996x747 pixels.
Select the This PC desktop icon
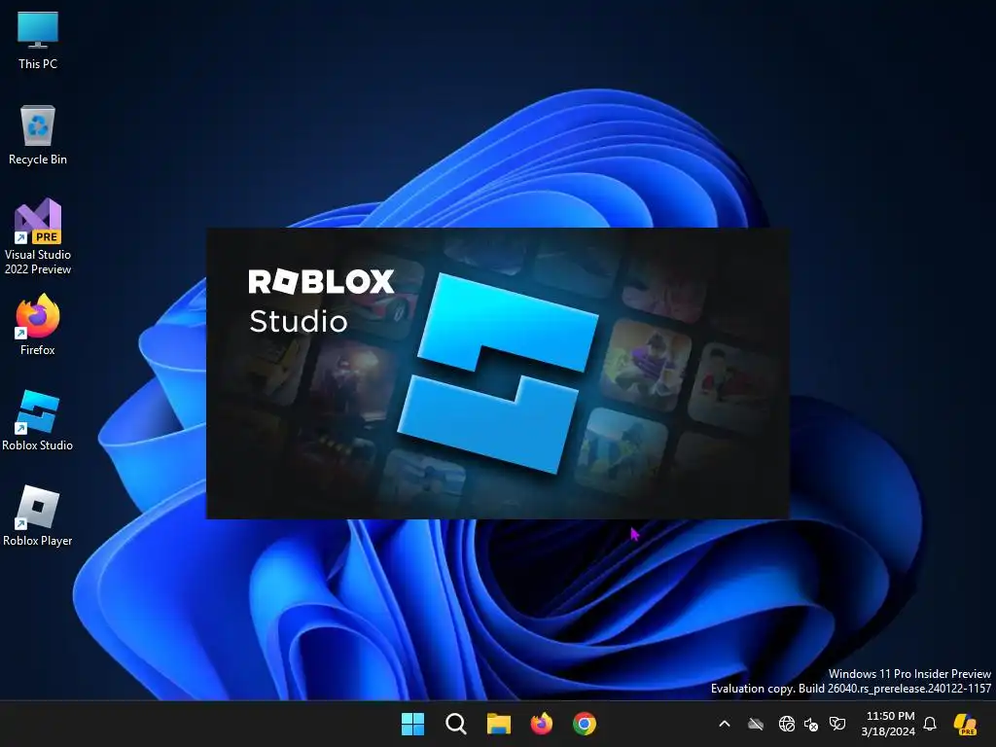pos(38,40)
